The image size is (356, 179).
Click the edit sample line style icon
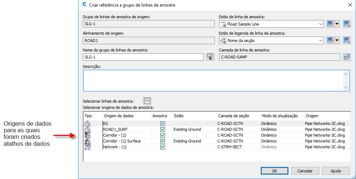330,24
